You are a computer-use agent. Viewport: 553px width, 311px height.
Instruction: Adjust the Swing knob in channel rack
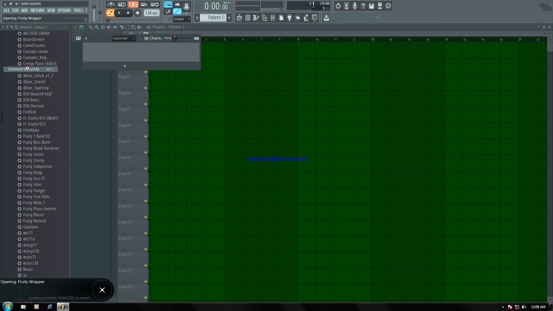pos(175,38)
